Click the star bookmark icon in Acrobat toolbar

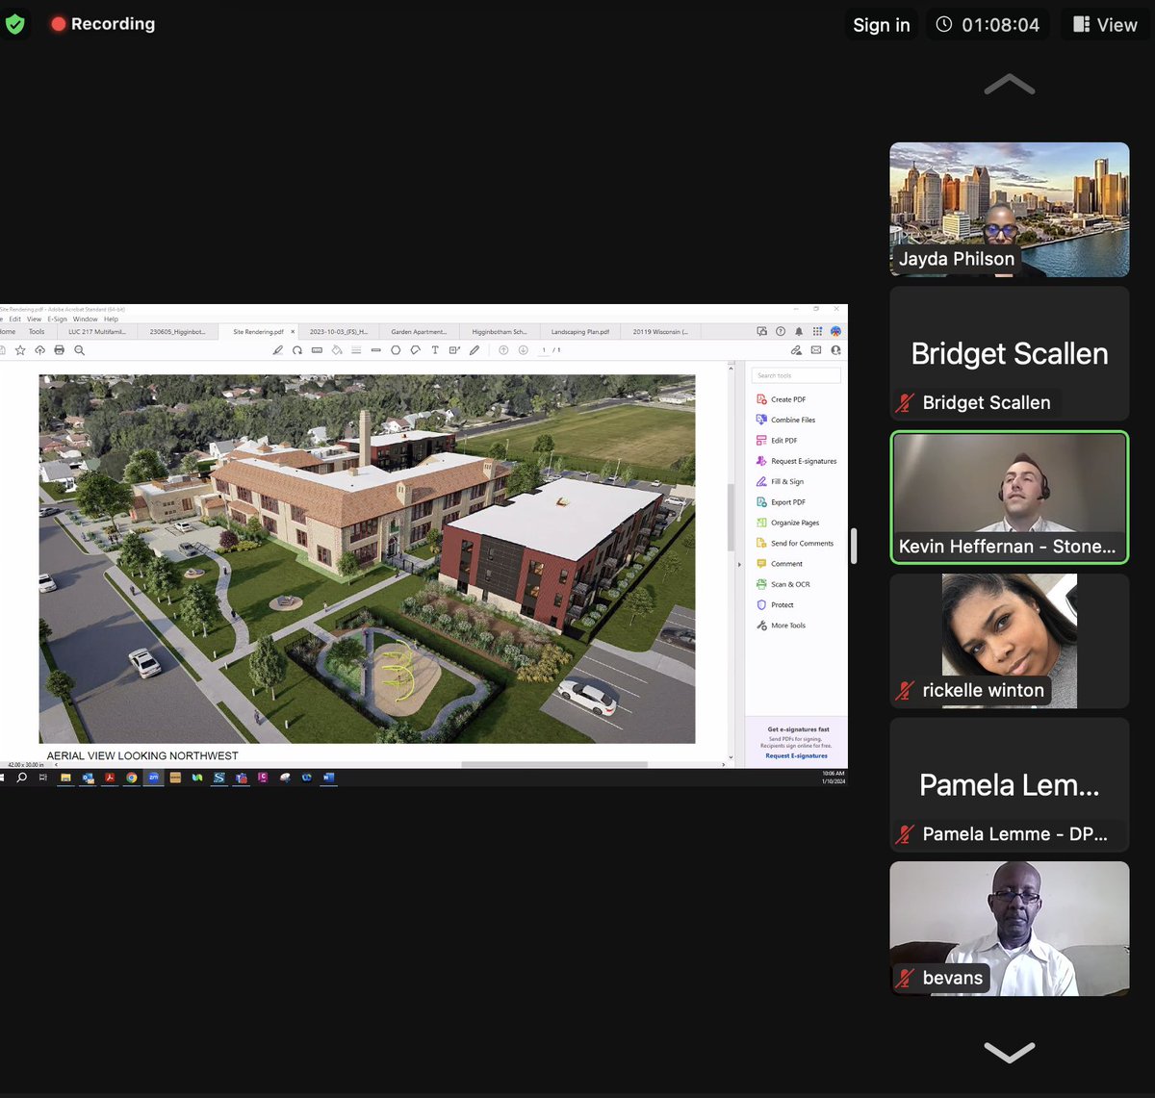pyautogui.click(x=20, y=350)
